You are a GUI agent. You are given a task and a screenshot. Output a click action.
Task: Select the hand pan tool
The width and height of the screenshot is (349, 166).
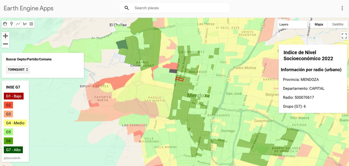coord(5,24)
